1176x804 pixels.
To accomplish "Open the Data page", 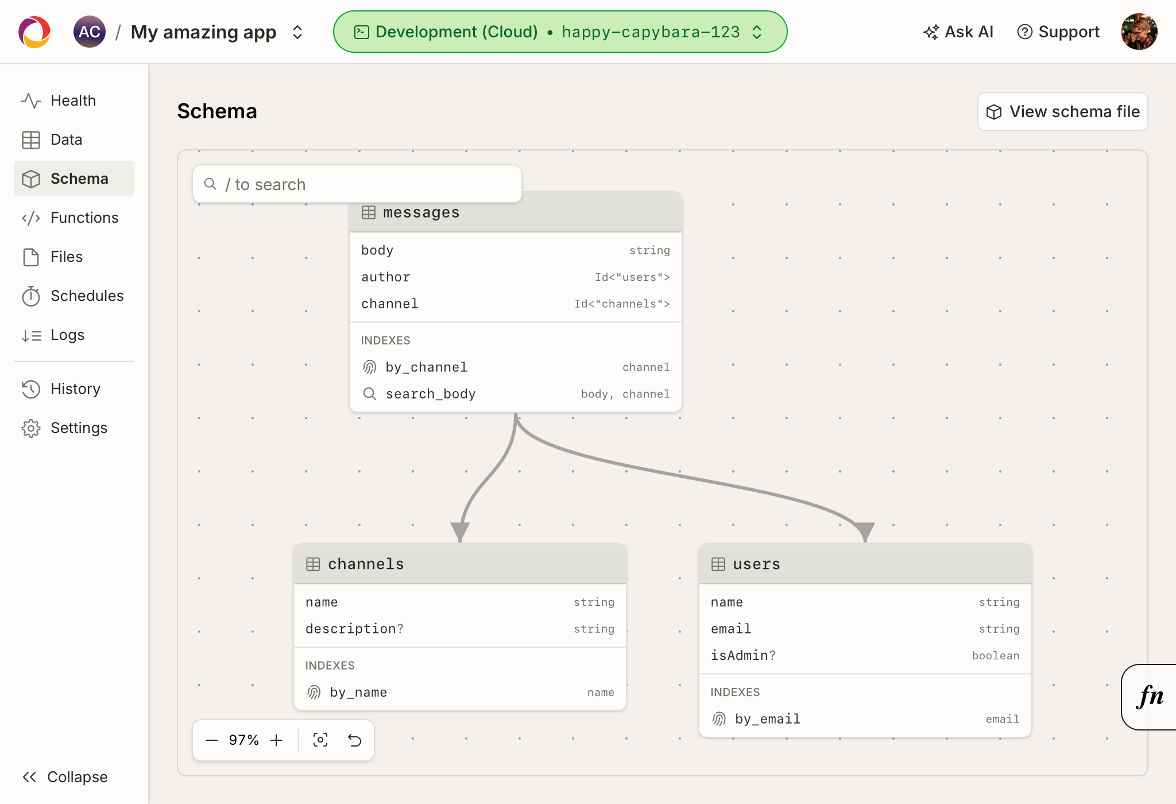I will [x=74, y=140].
